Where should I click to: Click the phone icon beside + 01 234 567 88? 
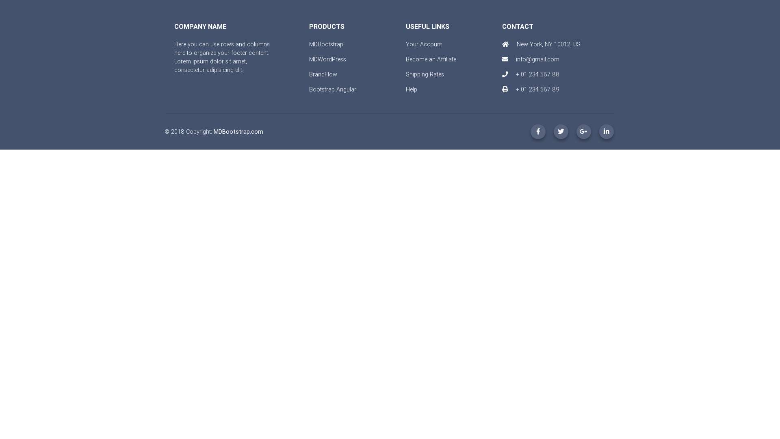coord(505,74)
